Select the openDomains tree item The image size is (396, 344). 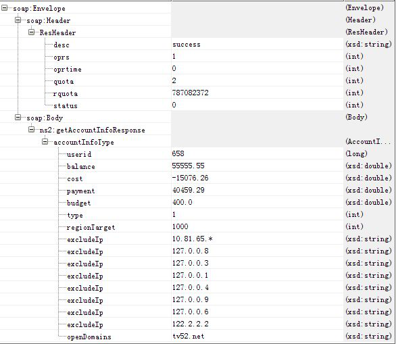89,337
